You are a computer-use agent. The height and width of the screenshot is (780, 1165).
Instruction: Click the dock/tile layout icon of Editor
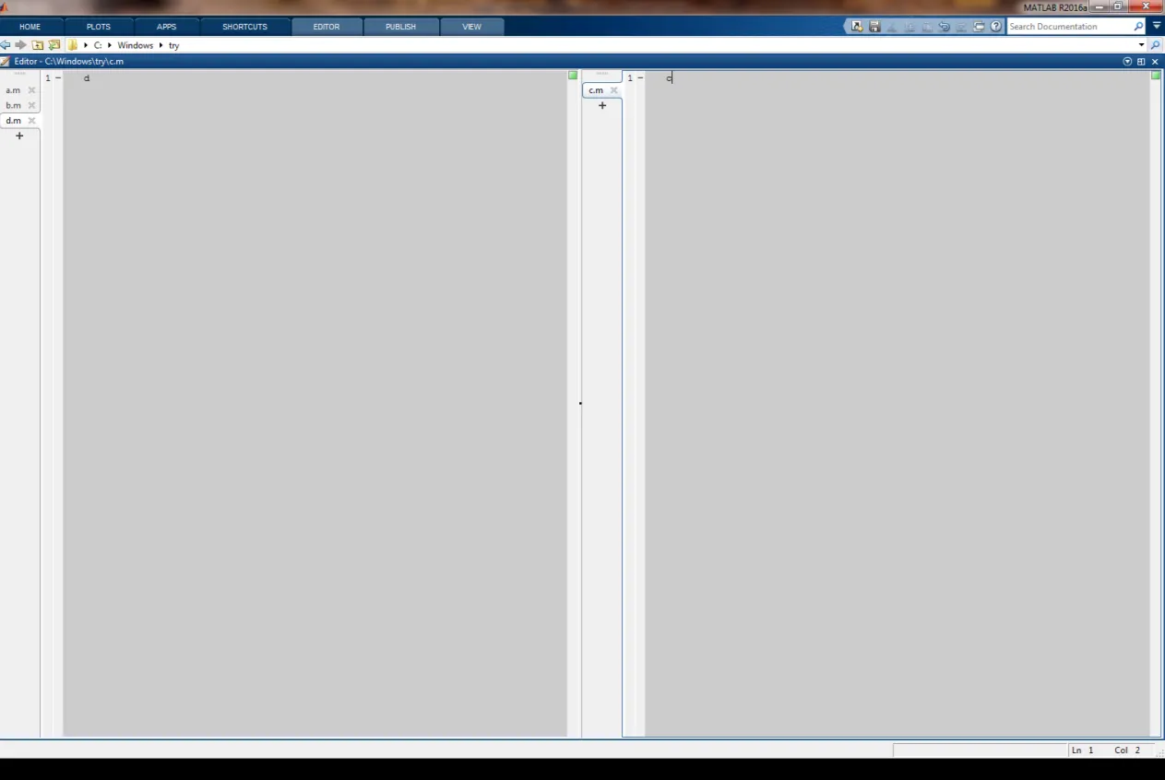pos(1141,62)
